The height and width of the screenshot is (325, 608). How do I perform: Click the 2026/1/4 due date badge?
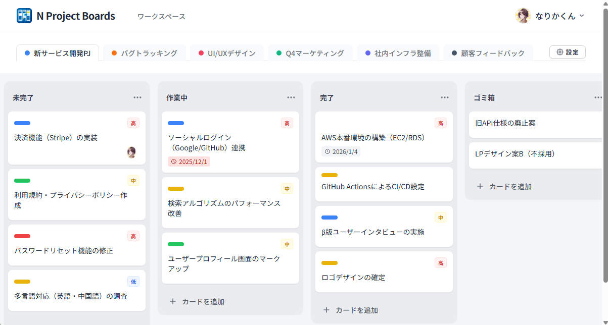[x=341, y=151]
